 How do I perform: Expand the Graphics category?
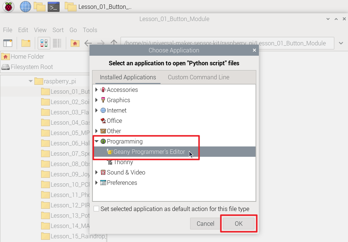96,100
